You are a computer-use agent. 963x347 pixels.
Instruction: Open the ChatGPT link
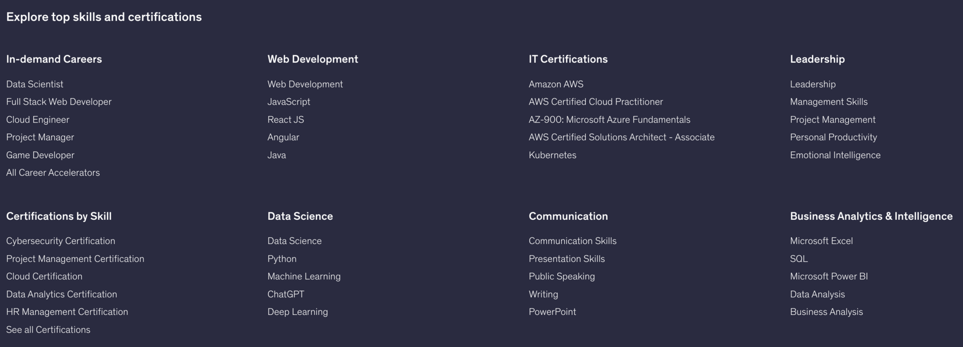[x=285, y=294]
